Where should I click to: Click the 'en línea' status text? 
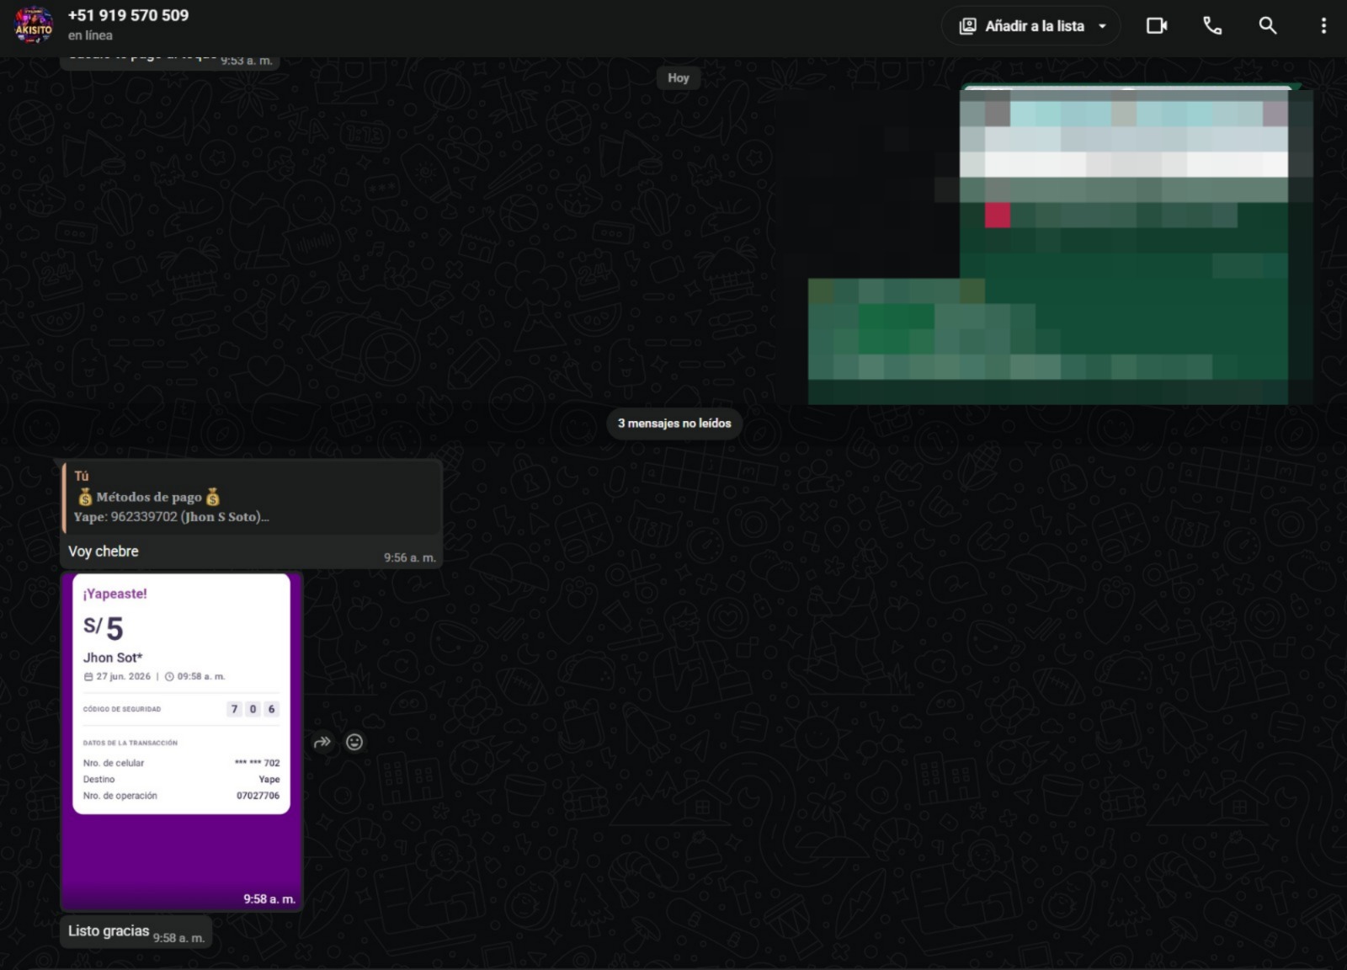click(90, 35)
